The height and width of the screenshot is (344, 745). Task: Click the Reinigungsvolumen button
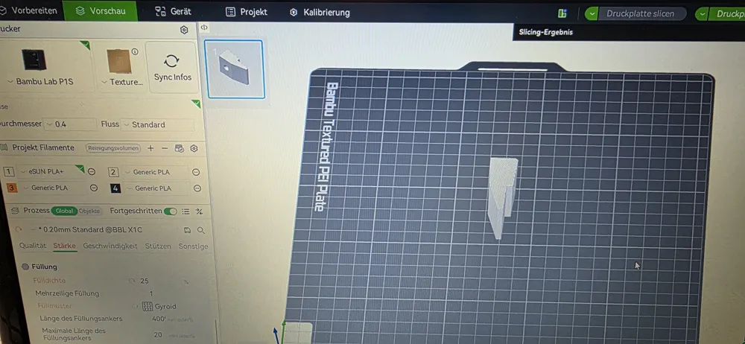point(113,148)
